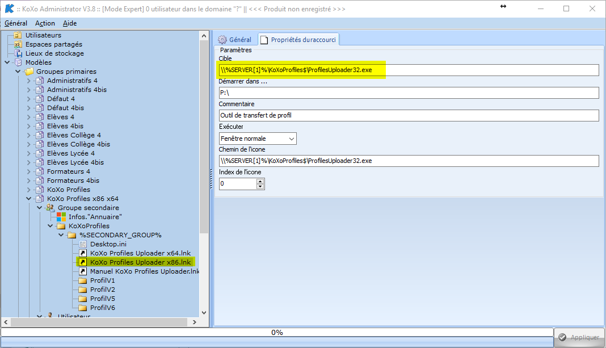Open the Action menu
The width and height of the screenshot is (606, 348).
(45, 23)
